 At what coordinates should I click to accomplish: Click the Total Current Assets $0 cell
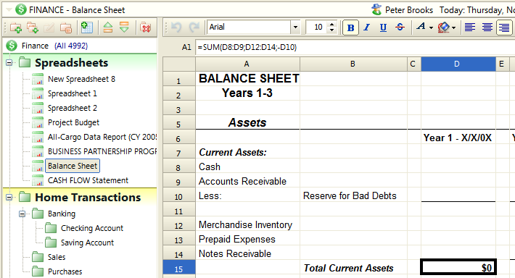458,267
